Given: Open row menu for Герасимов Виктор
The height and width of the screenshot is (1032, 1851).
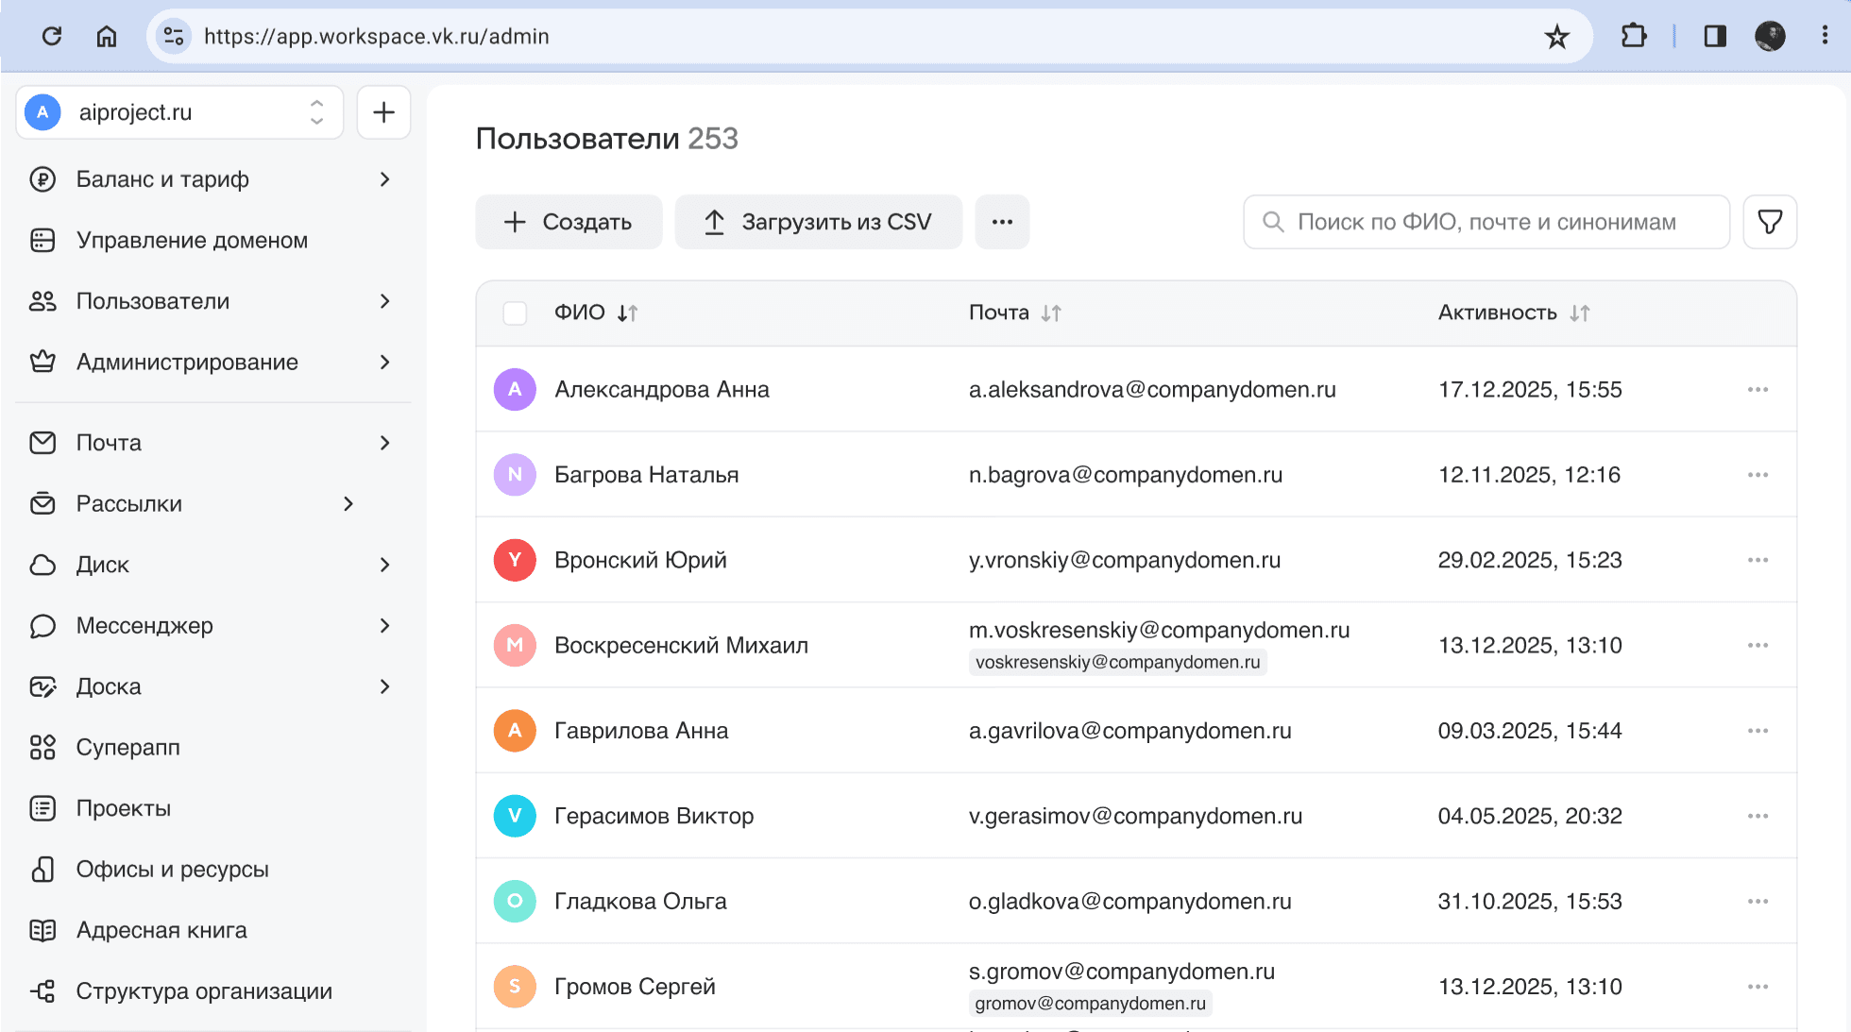Looking at the screenshot, I should (x=1758, y=816).
